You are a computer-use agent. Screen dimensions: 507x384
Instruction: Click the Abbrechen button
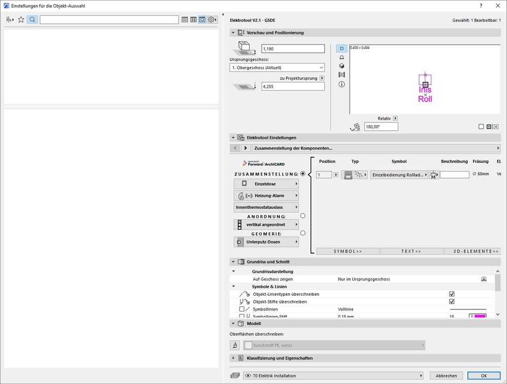pos(446,375)
